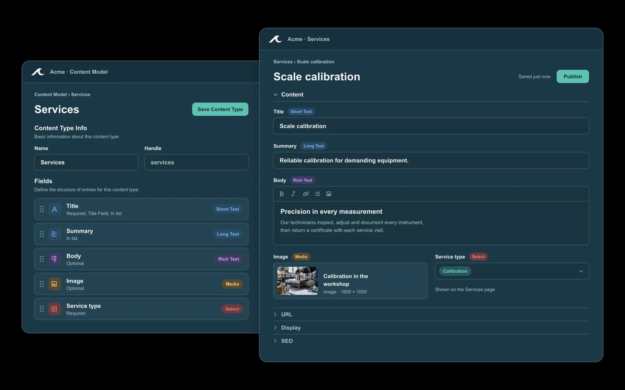This screenshot has height=390, width=625.
Task: Click 'Required, Title Field, In list' text
Action: pyautogui.click(x=94, y=213)
